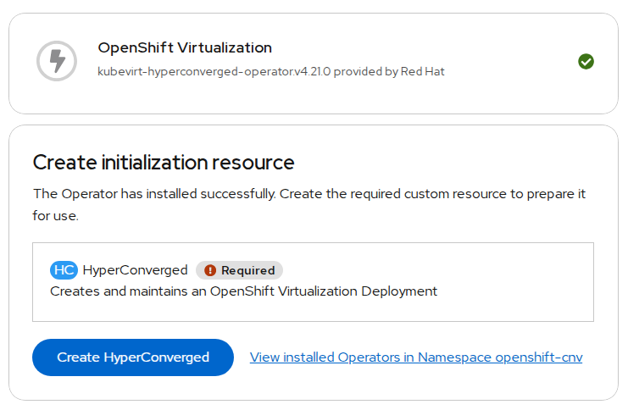Screen dimensions: 628x410
Task: Click the Create initialization resource heading
Action: [164, 163]
